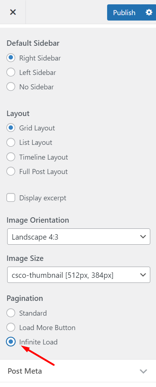This screenshot has width=156, height=387.
Task: Open the Image Size dropdown
Action: coord(79,275)
